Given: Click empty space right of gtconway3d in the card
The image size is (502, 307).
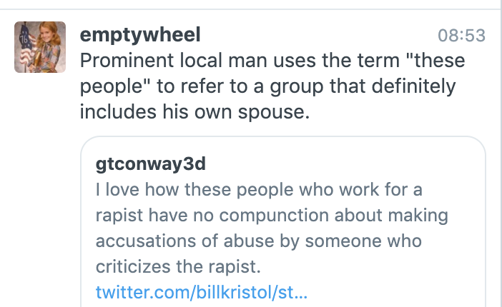Looking at the screenshot, I should 343,164.
